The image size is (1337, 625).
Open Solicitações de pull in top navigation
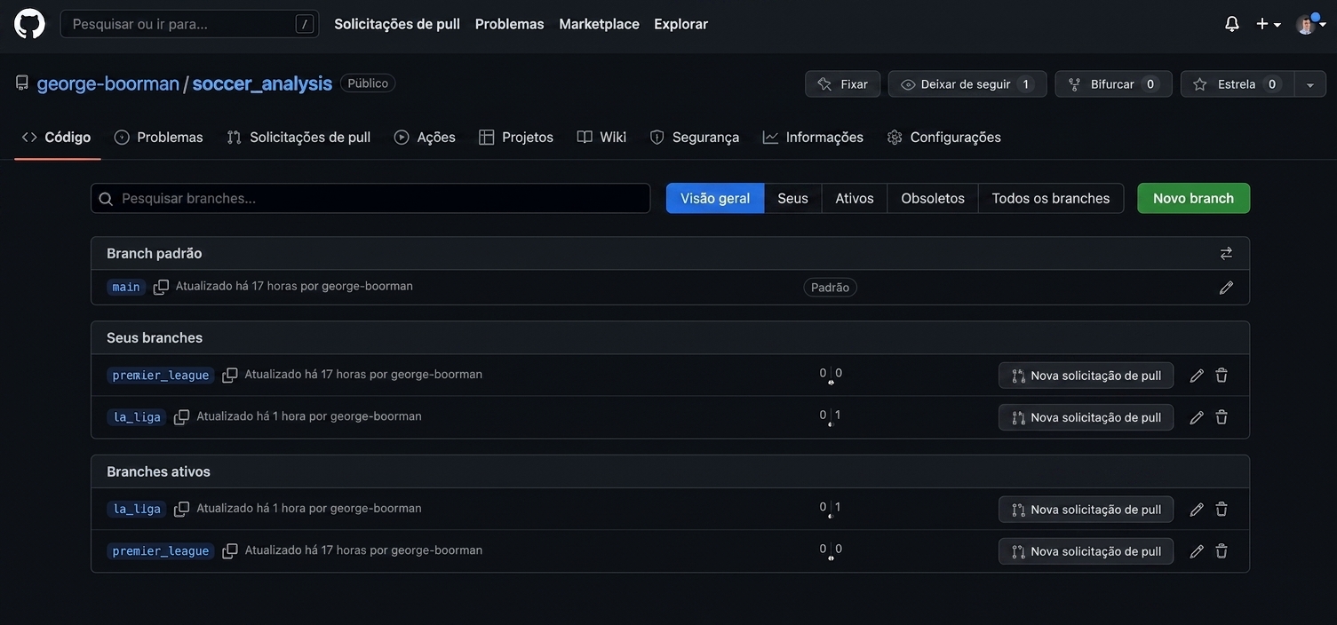(397, 24)
